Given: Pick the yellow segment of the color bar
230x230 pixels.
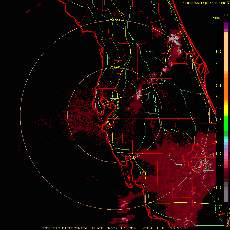Looking at the screenshot, I should coord(226,109).
